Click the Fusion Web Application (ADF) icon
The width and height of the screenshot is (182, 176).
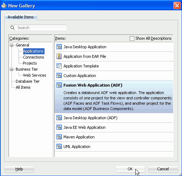click(x=59, y=85)
